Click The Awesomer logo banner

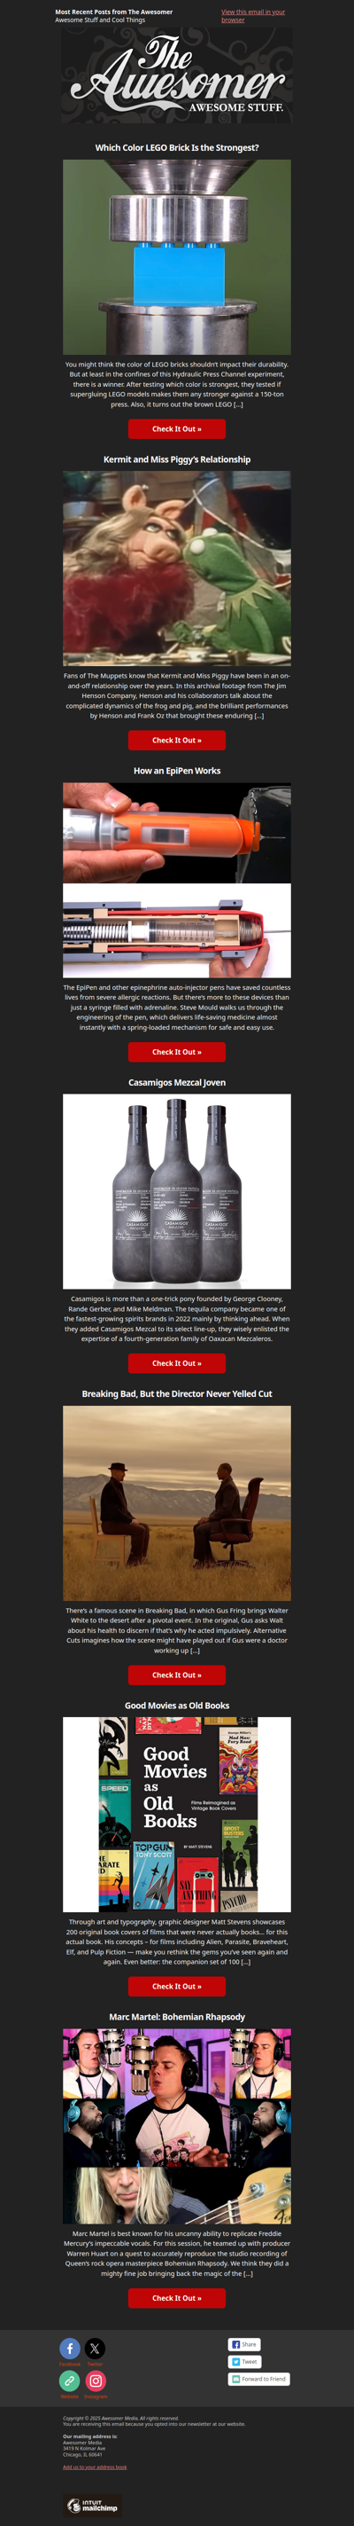pyautogui.click(x=177, y=75)
